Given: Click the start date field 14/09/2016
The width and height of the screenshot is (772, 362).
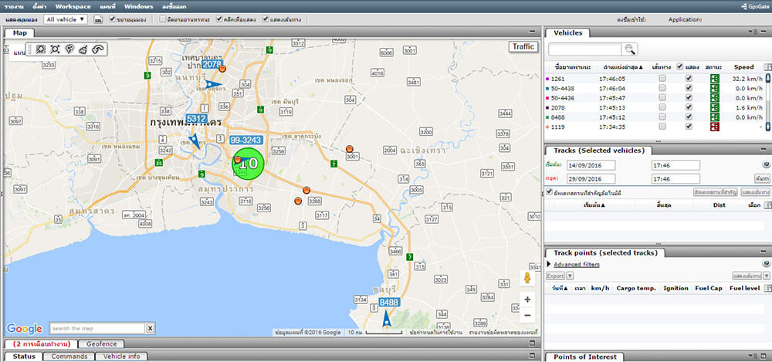Looking at the screenshot, I should [x=591, y=165].
